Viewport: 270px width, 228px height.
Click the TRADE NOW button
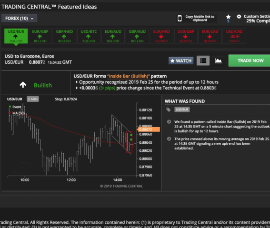250,60
